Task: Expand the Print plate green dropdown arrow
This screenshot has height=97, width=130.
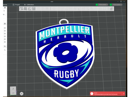Action: pyautogui.click(x=111, y=5)
